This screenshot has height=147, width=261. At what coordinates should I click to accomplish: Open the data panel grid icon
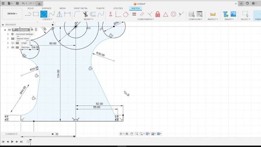point(3,3)
